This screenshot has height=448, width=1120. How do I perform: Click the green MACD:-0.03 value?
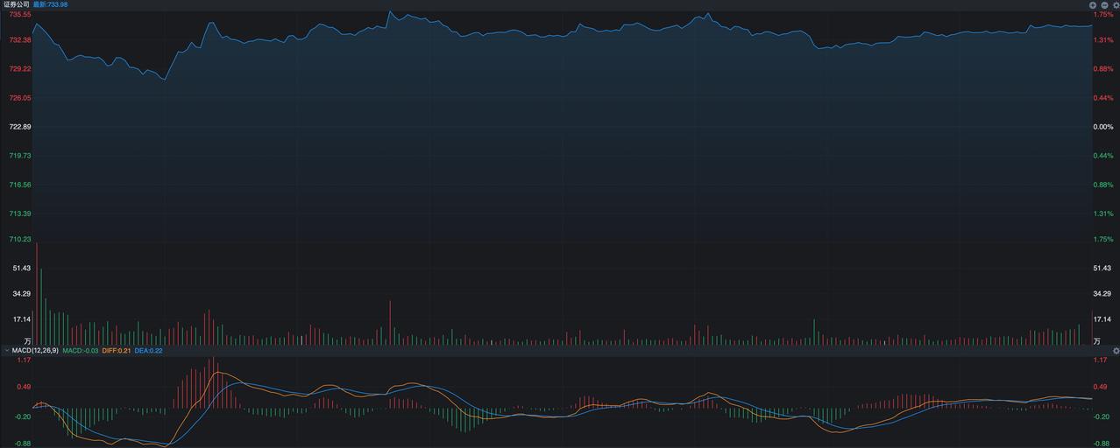81,350
